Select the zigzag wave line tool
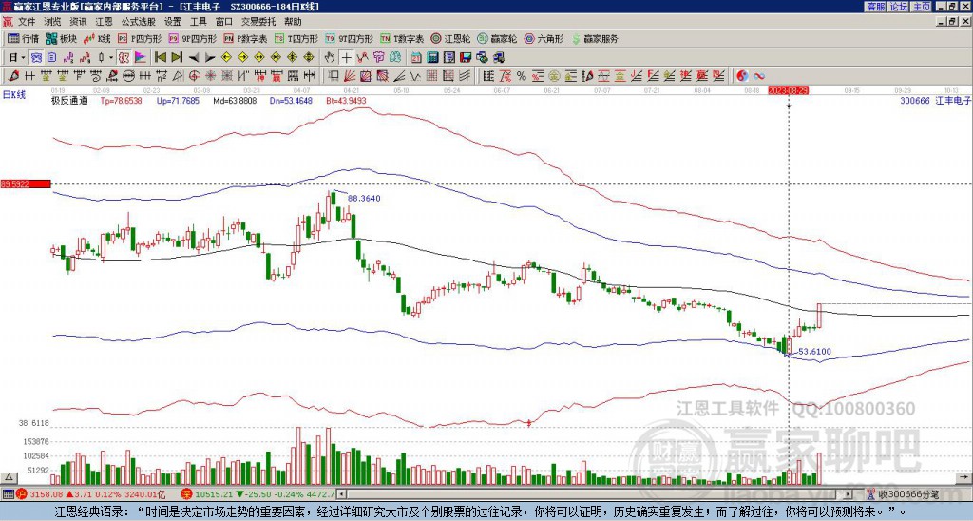 (414, 76)
